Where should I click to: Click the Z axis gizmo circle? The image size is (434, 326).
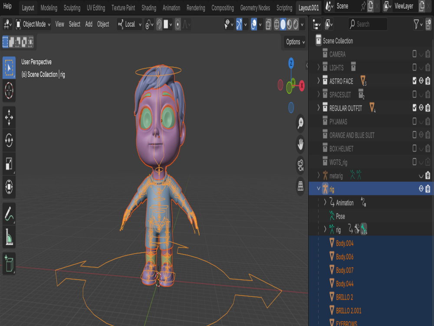[x=291, y=63]
